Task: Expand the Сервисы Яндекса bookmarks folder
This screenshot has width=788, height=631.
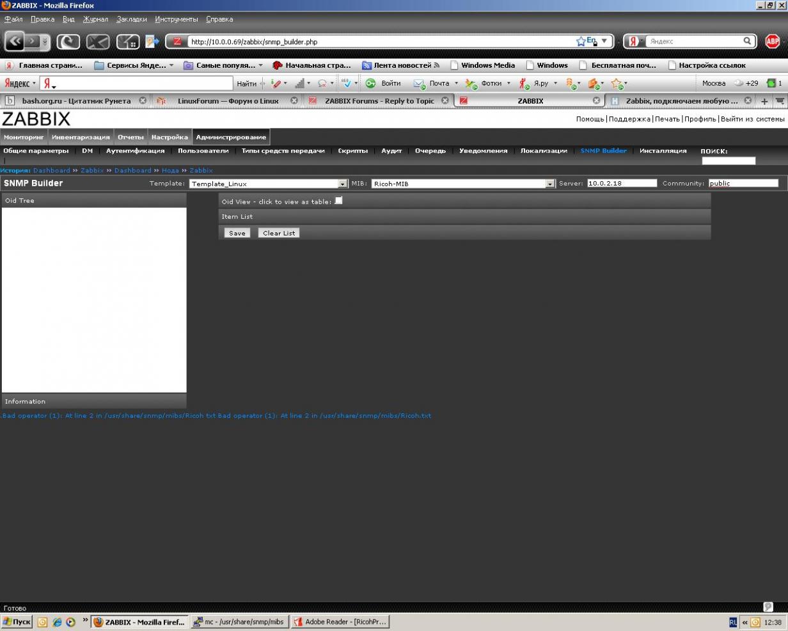Action: [x=133, y=65]
